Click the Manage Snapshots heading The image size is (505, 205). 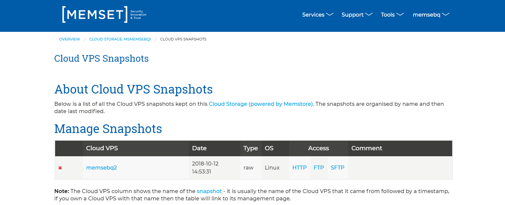tap(108, 129)
